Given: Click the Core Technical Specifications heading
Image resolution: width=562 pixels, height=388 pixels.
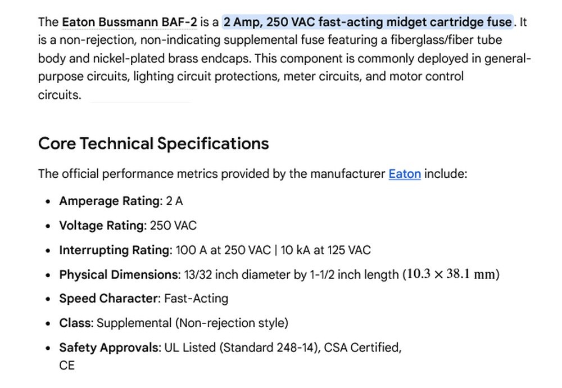Looking at the screenshot, I should coord(153,143).
